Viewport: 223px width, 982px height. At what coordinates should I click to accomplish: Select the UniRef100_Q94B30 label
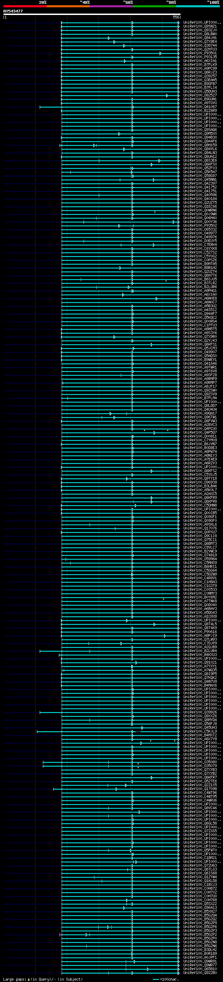pos(200,137)
